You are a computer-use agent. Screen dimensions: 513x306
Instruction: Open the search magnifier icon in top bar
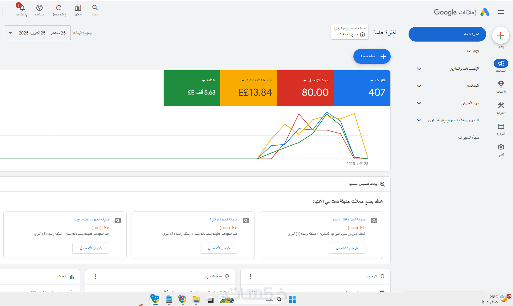pos(95,8)
